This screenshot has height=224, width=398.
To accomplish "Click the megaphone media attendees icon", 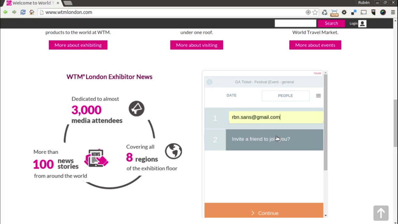I will (x=137, y=109).
